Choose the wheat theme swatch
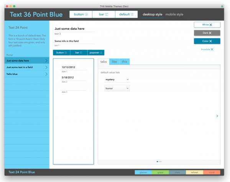The width and height of the screenshot is (230, 182). point(194,172)
